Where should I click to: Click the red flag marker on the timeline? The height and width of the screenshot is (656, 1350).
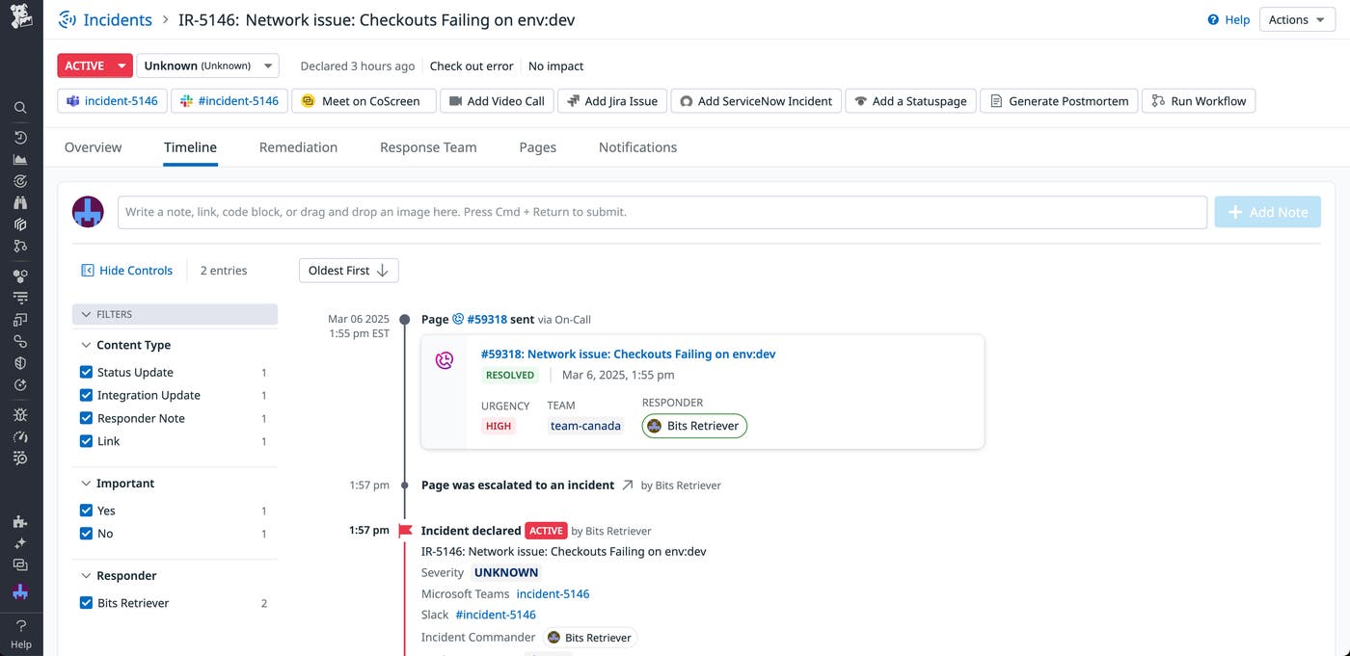404,529
